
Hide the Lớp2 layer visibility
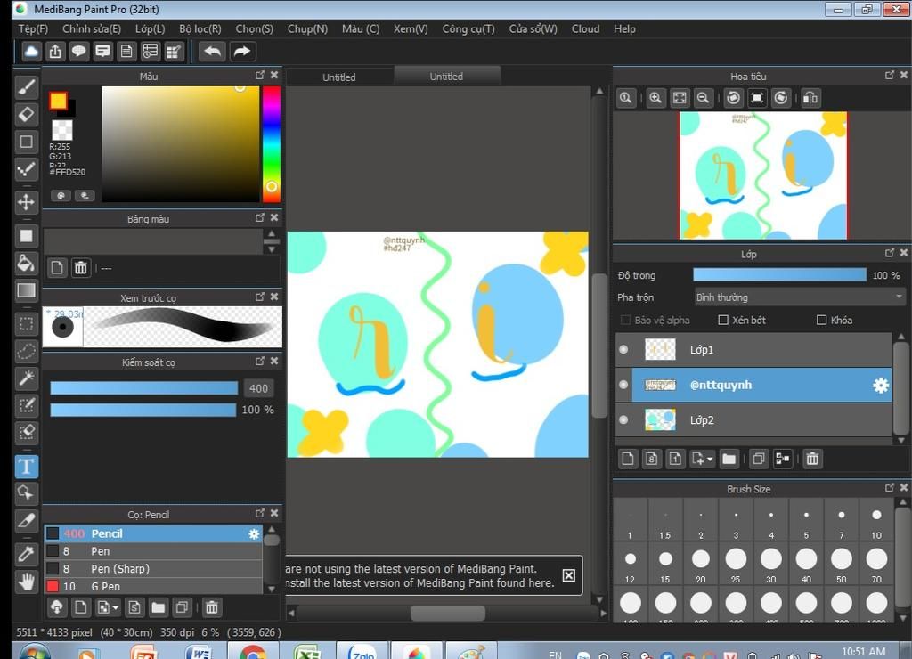(x=623, y=420)
